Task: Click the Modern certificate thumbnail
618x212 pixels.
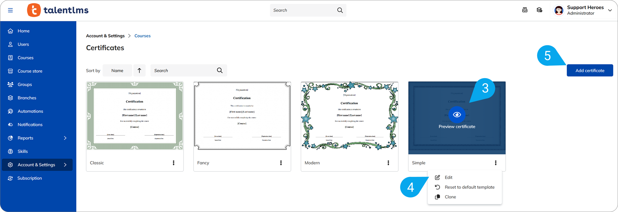Action: (x=349, y=116)
